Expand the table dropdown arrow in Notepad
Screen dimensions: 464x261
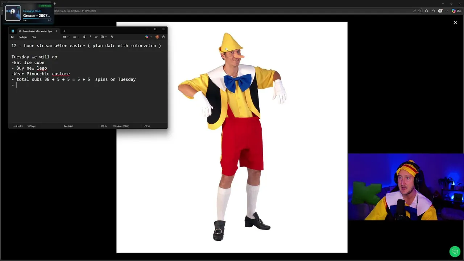click(x=106, y=37)
